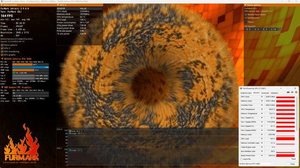Screen dimensions: 300x168
Task: Click GPU Temperature 65.6 °C value
Action: click(270, 110)
